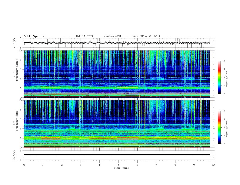Select the "Time (min)" axis label
Screen dimensions: 240x185
(121, 168)
